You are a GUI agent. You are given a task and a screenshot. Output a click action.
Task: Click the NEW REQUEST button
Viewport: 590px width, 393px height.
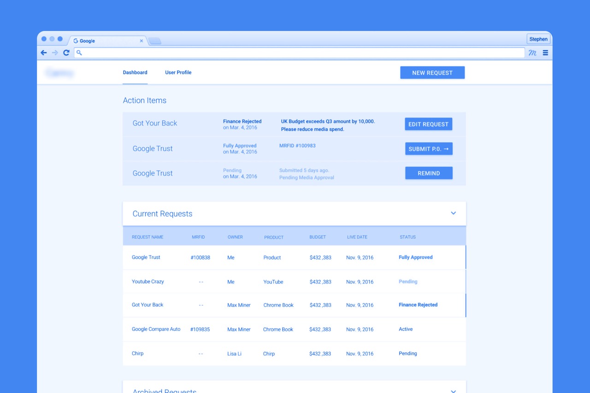(x=432, y=73)
